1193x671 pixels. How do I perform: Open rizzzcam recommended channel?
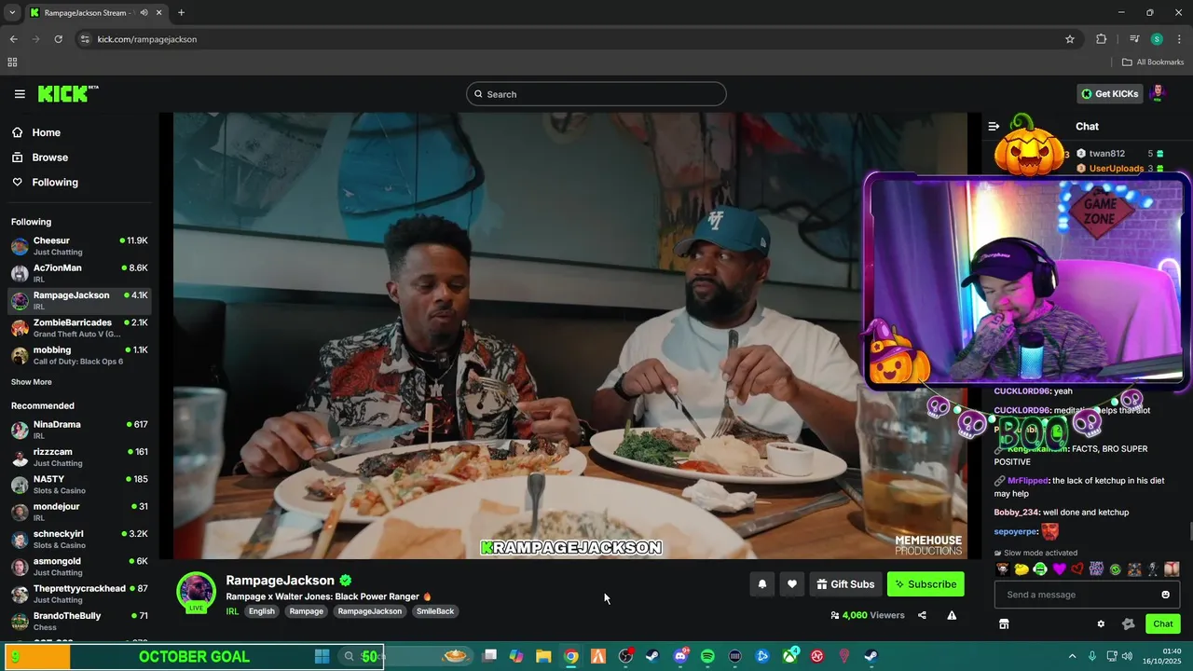[x=79, y=457]
